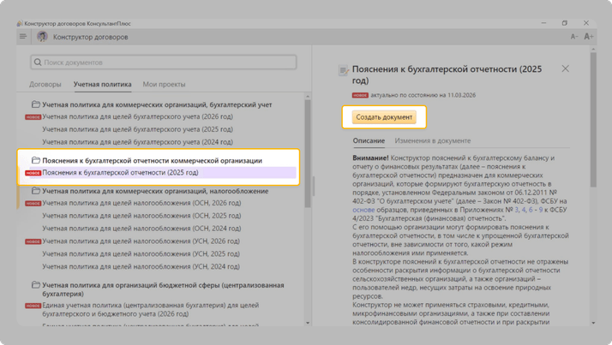Select Учетная политика для целей налогообложения (ОСН, 2026 год)

(141, 203)
